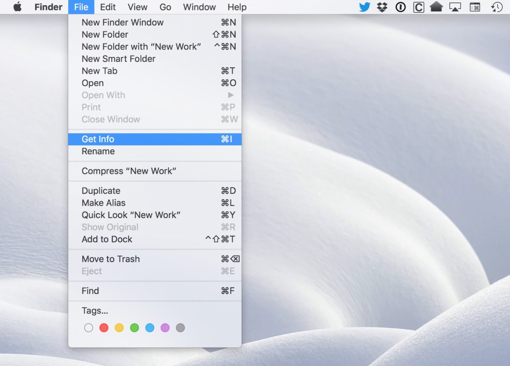Open the Help menu
The height and width of the screenshot is (366, 510).
[x=237, y=7]
